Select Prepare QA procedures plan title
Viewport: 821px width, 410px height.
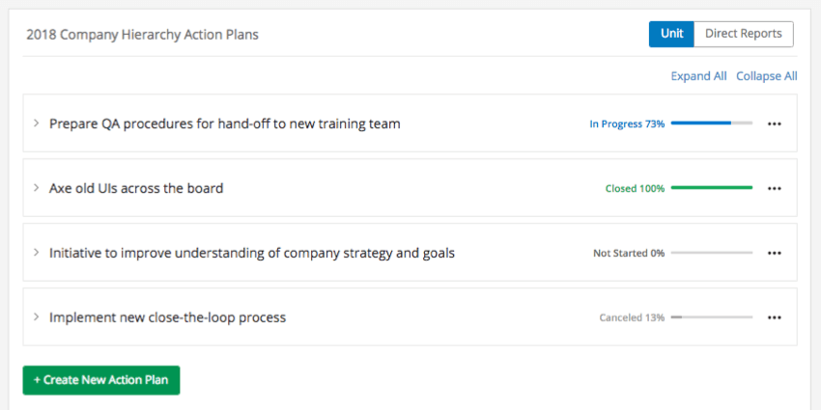pyautogui.click(x=225, y=123)
